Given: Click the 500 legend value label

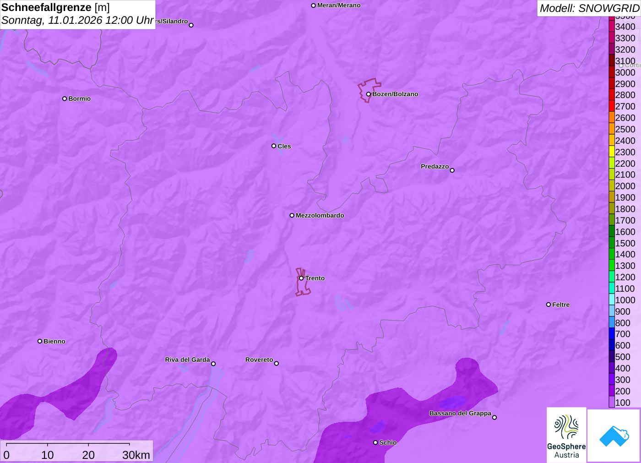Looking at the screenshot, I should pyautogui.click(x=623, y=357).
